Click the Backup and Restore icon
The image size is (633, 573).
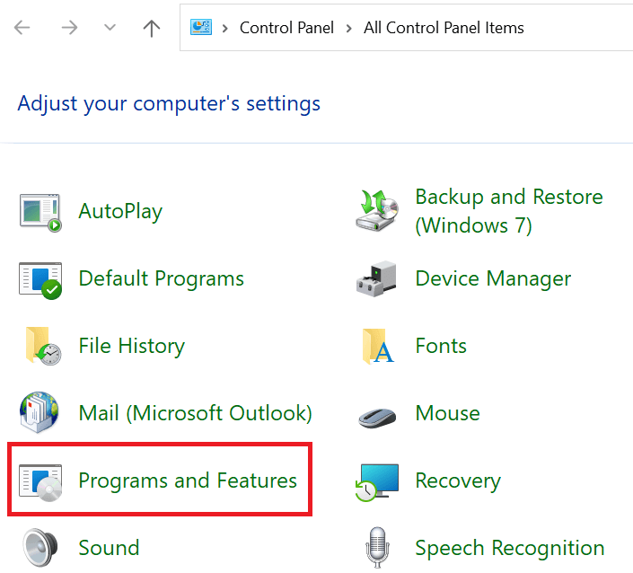377,212
